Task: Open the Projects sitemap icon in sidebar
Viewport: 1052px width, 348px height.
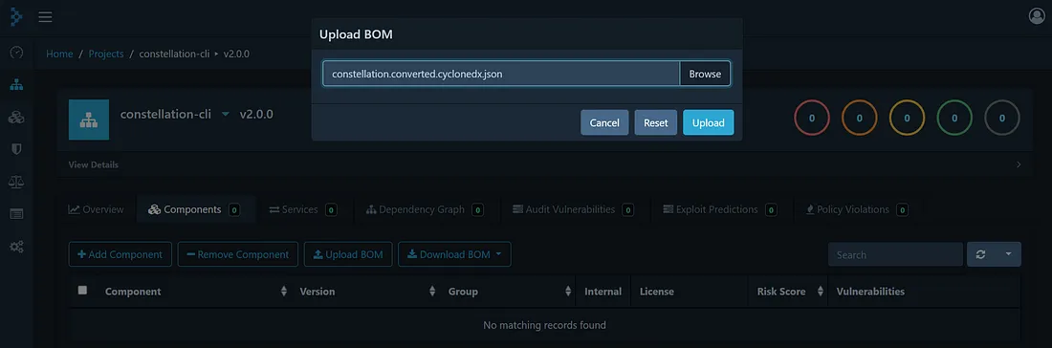Action: point(16,85)
